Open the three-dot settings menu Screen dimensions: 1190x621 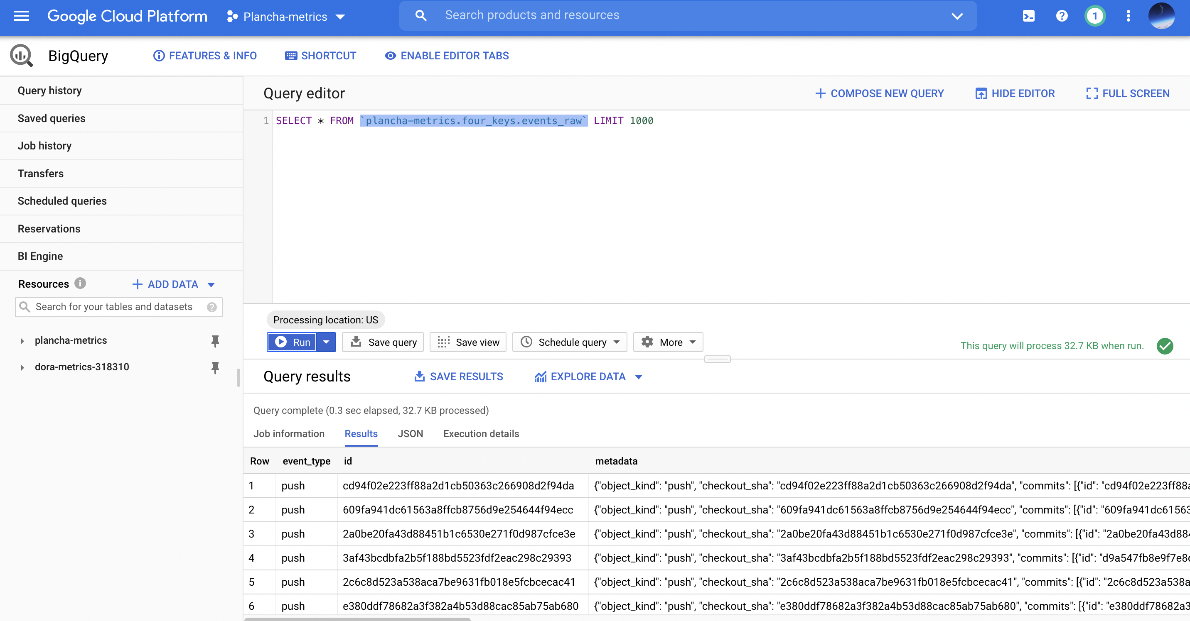[x=1128, y=16]
